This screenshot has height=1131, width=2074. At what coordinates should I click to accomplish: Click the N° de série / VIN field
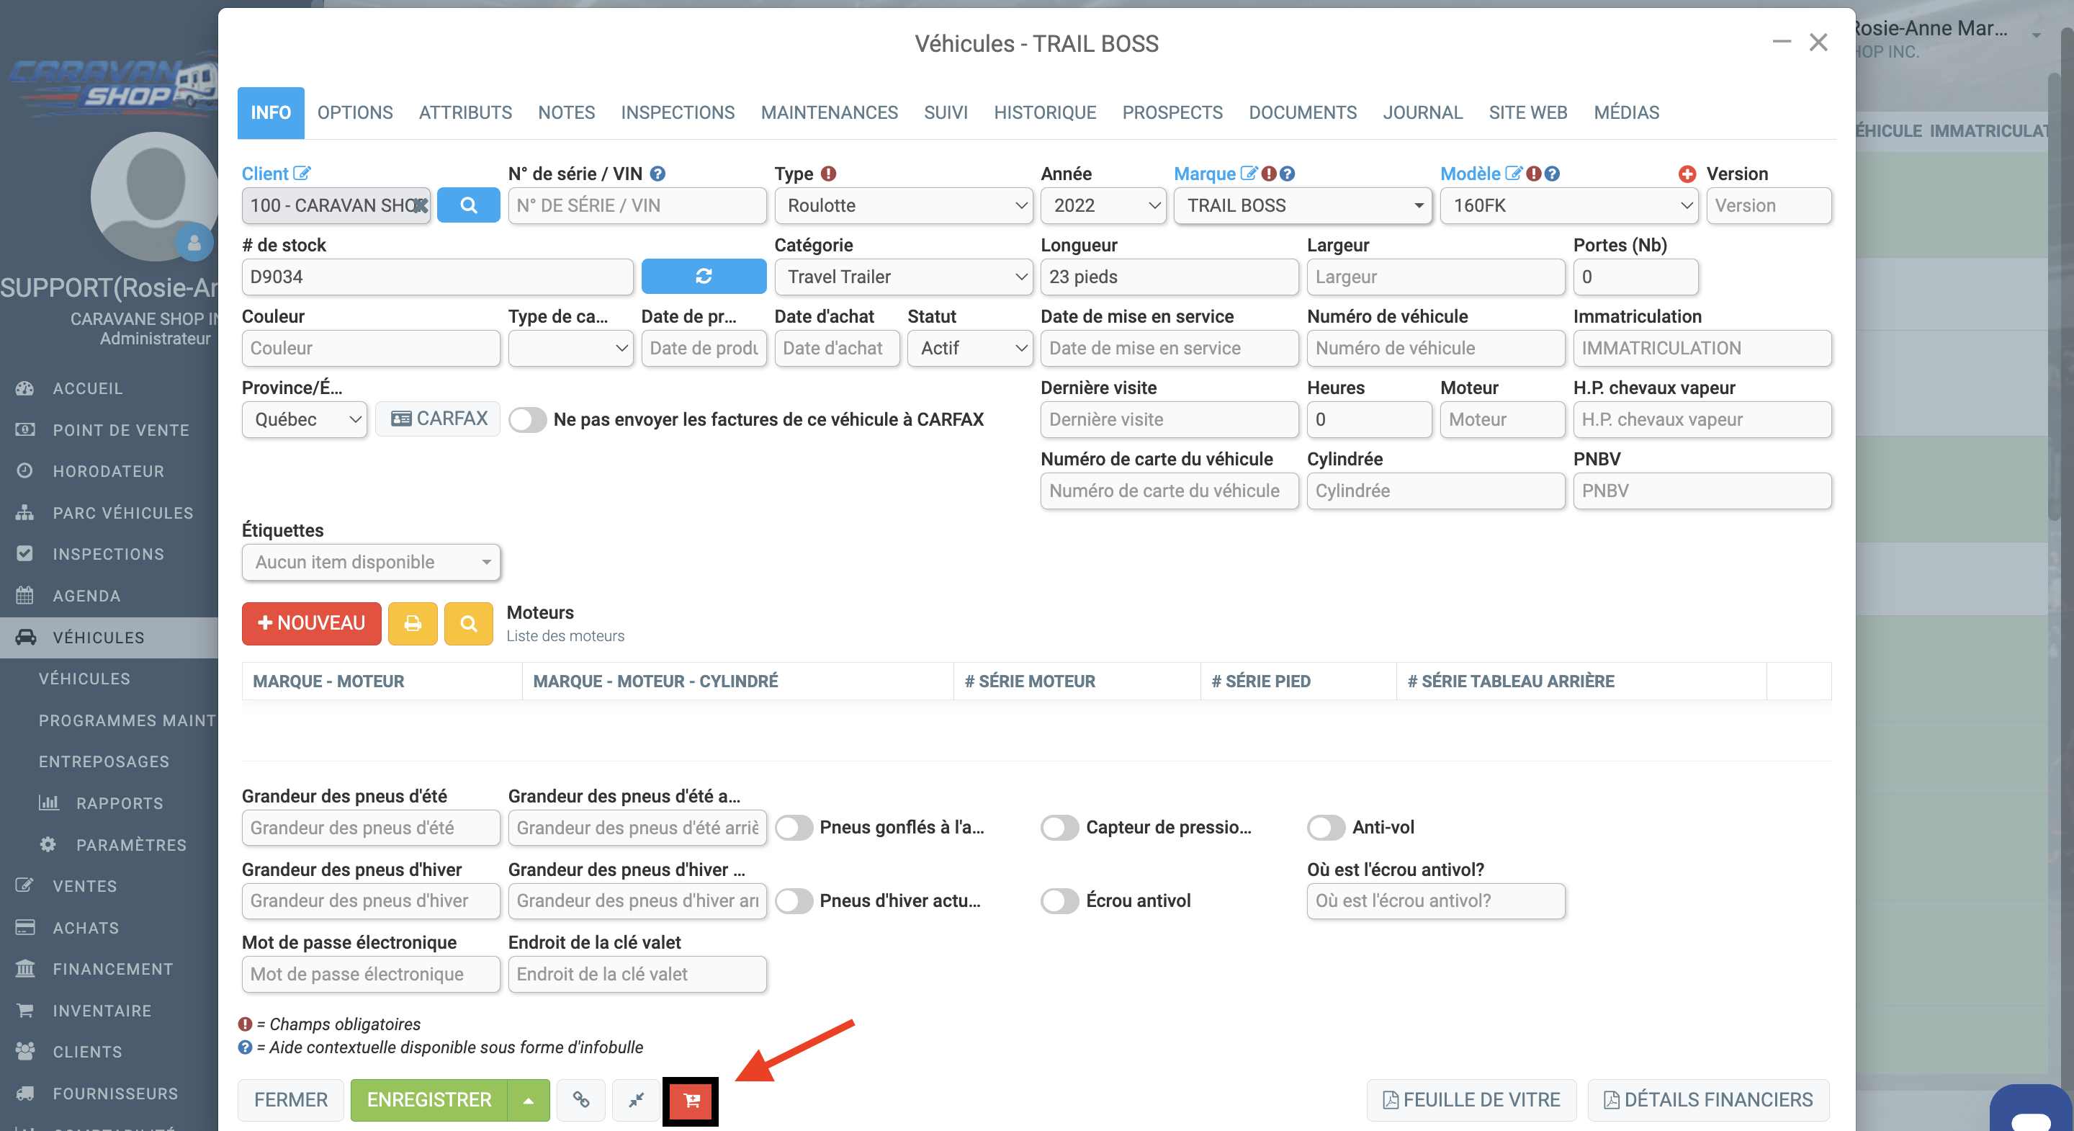click(x=637, y=205)
